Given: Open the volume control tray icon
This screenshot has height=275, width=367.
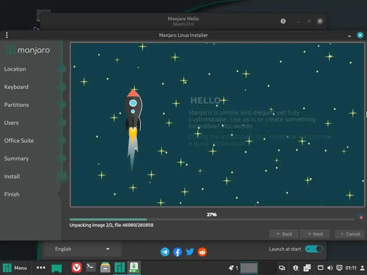Looking at the screenshot, I should pos(330,268).
